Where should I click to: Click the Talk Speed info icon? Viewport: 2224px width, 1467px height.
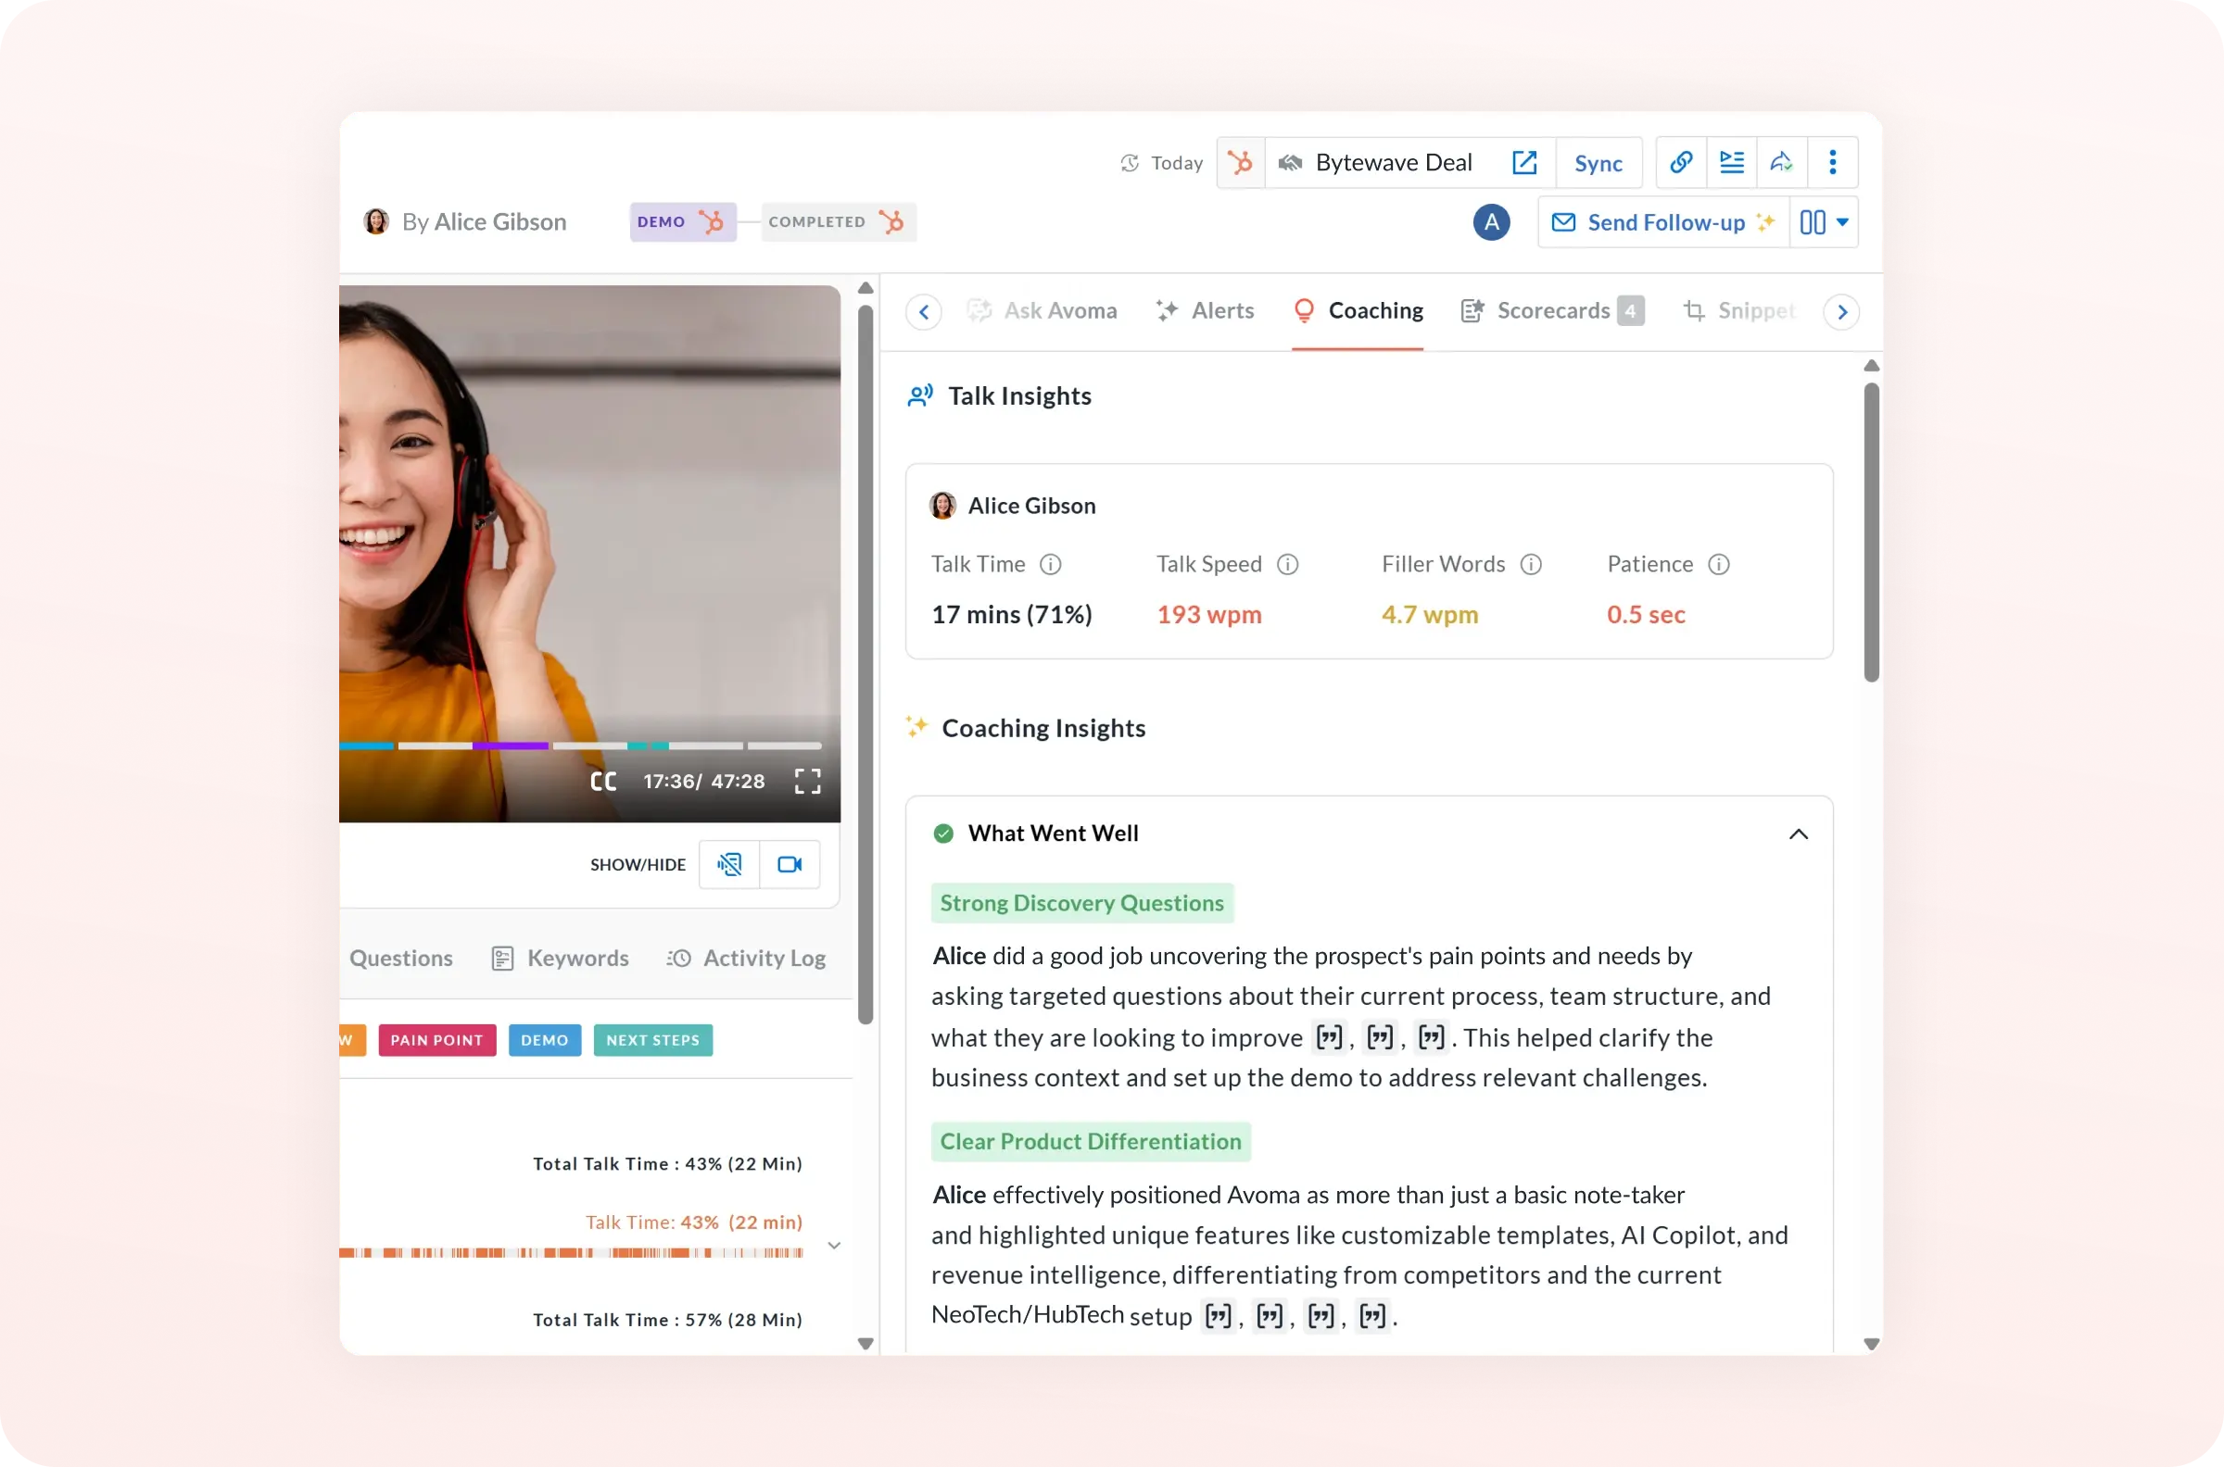coord(1288,564)
